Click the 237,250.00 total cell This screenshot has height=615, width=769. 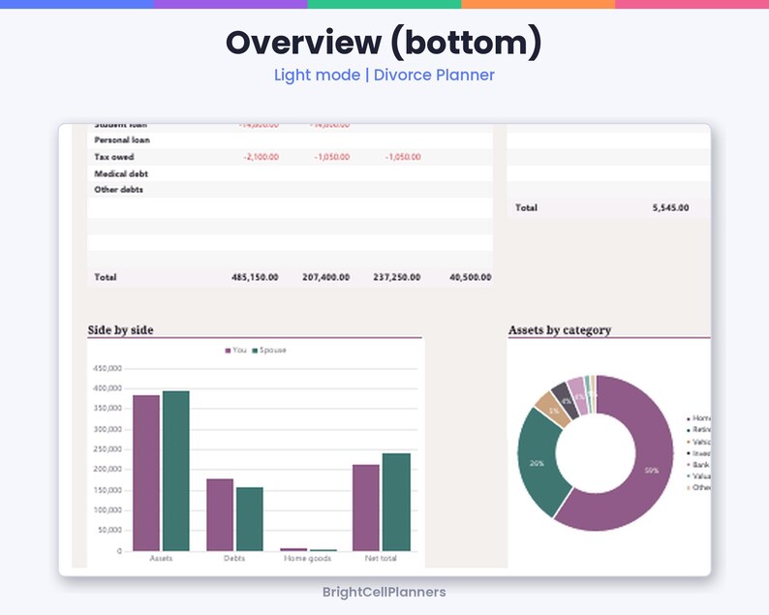[397, 277]
